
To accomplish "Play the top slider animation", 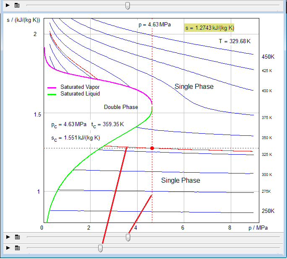I will 8,5.
